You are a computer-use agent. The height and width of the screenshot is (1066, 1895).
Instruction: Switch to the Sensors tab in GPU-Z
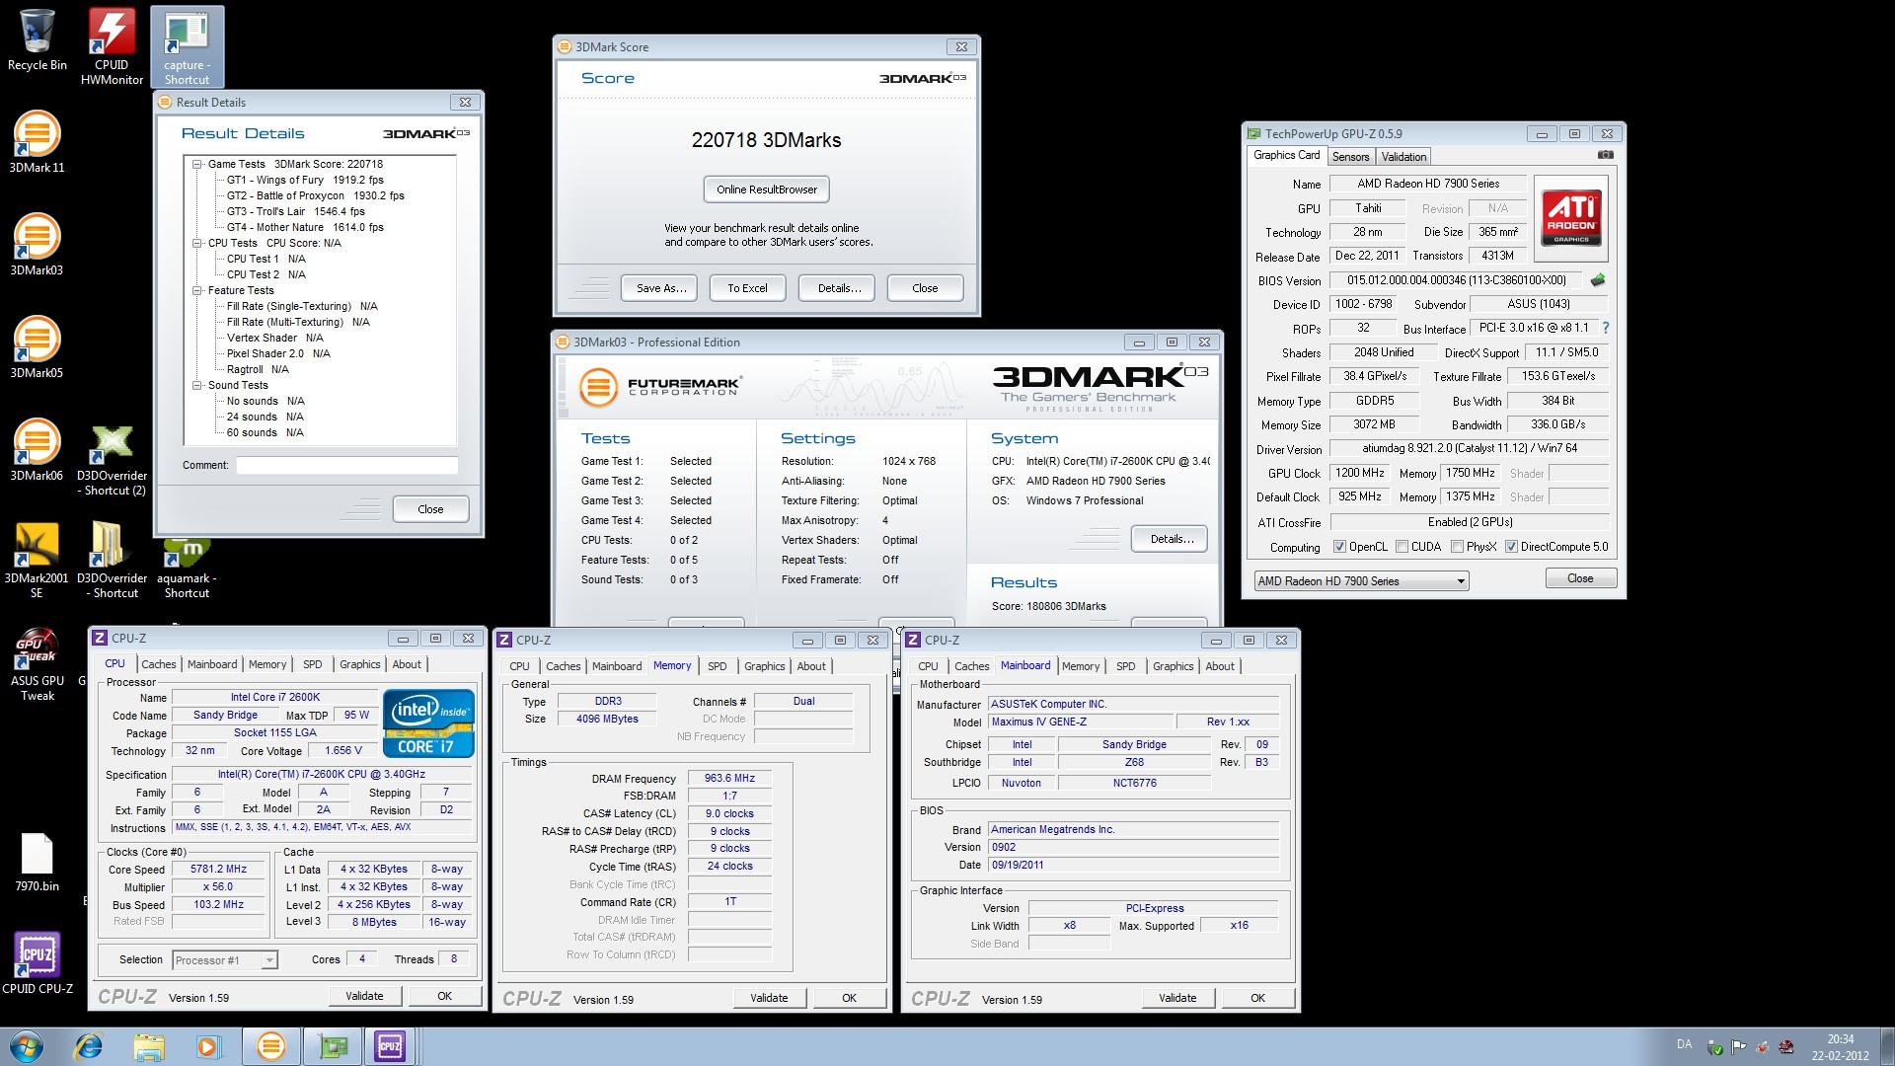coord(1350,157)
